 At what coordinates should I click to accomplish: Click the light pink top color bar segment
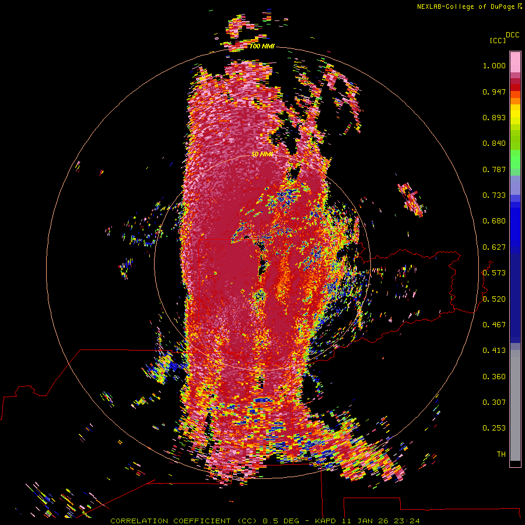[x=515, y=62]
